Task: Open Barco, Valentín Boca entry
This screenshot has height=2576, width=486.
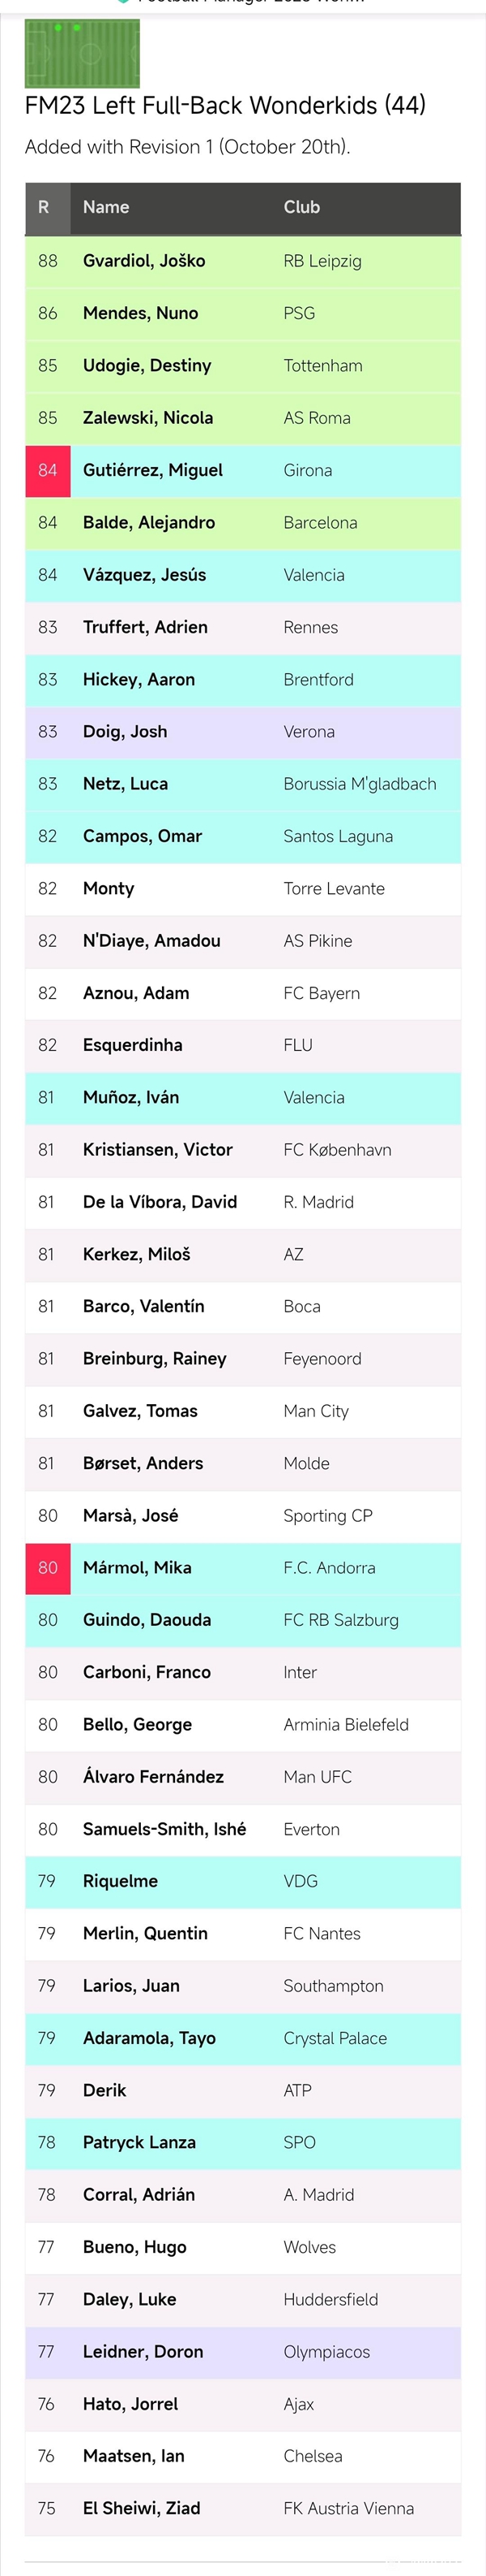Action: [x=242, y=1306]
